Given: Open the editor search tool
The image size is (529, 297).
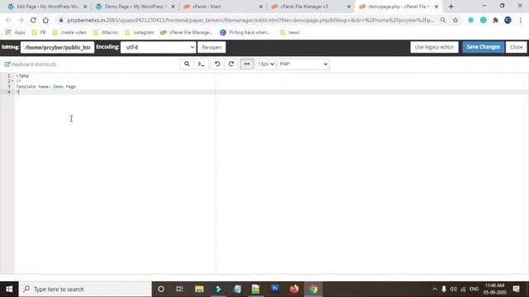Looking at the screenshot, I should point(187,64).
